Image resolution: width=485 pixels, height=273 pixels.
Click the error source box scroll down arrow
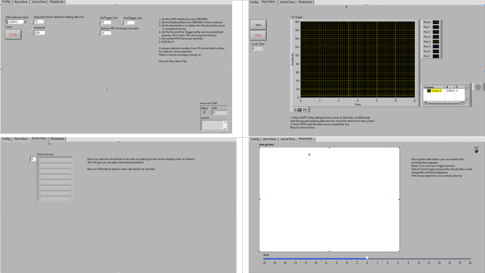click(225, 128)
